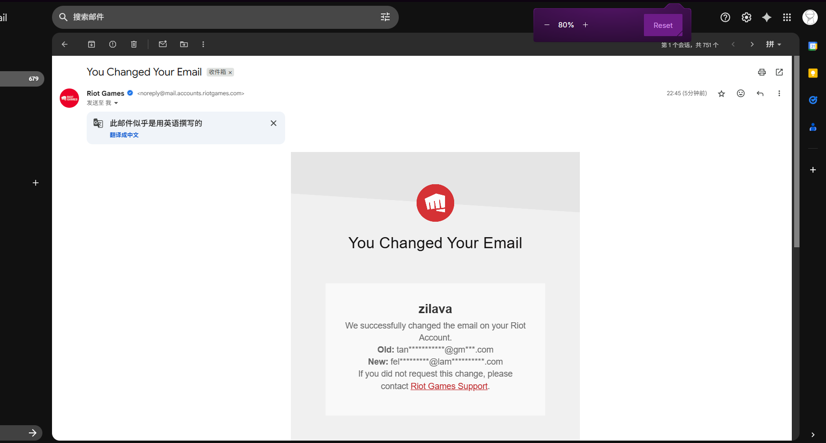This screenshot has width=826, height=443.
Task: Click the email subject heading
Action: tap(144, 72)
